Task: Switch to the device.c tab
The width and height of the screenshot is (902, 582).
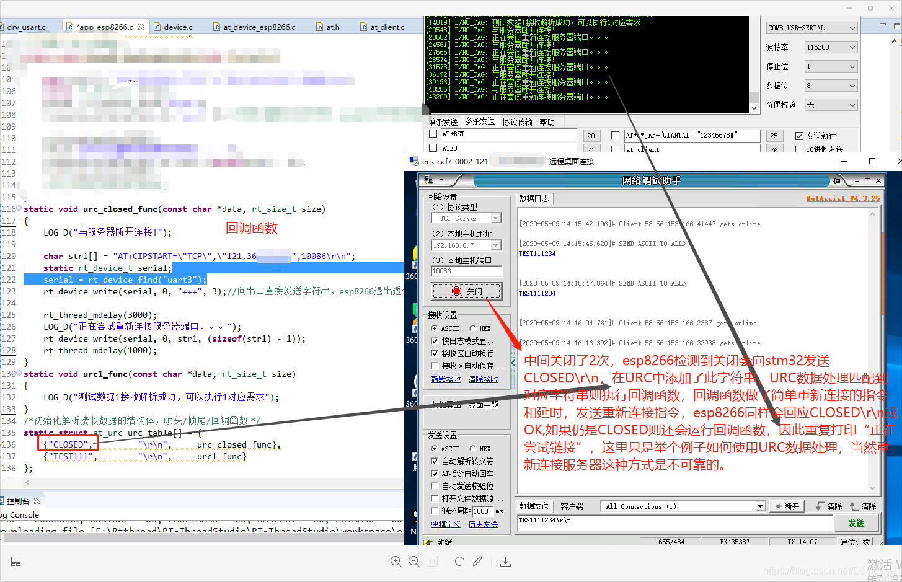Action: coord(174,27)
